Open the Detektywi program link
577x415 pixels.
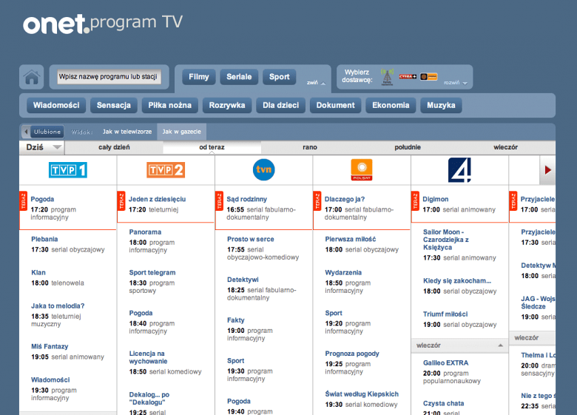pyautogui.click(x=243, y=280)
